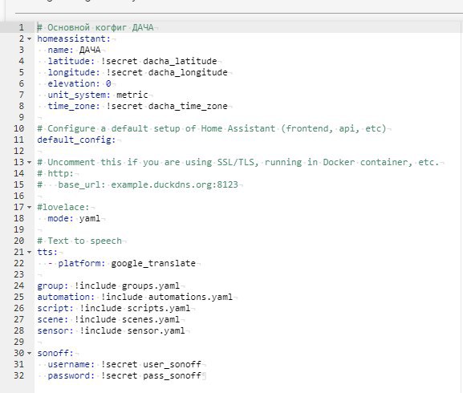Click 'example.duckdns.org:8123' base_url text
The height and width of the screenshot is (393, 463).
click(174, 184)
